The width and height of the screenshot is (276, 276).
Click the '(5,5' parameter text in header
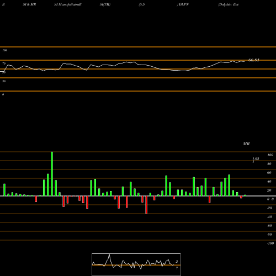(x=142, y=4)
